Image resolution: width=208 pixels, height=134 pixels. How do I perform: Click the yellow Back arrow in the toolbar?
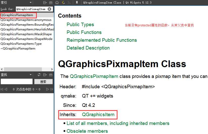click(63, 3)
